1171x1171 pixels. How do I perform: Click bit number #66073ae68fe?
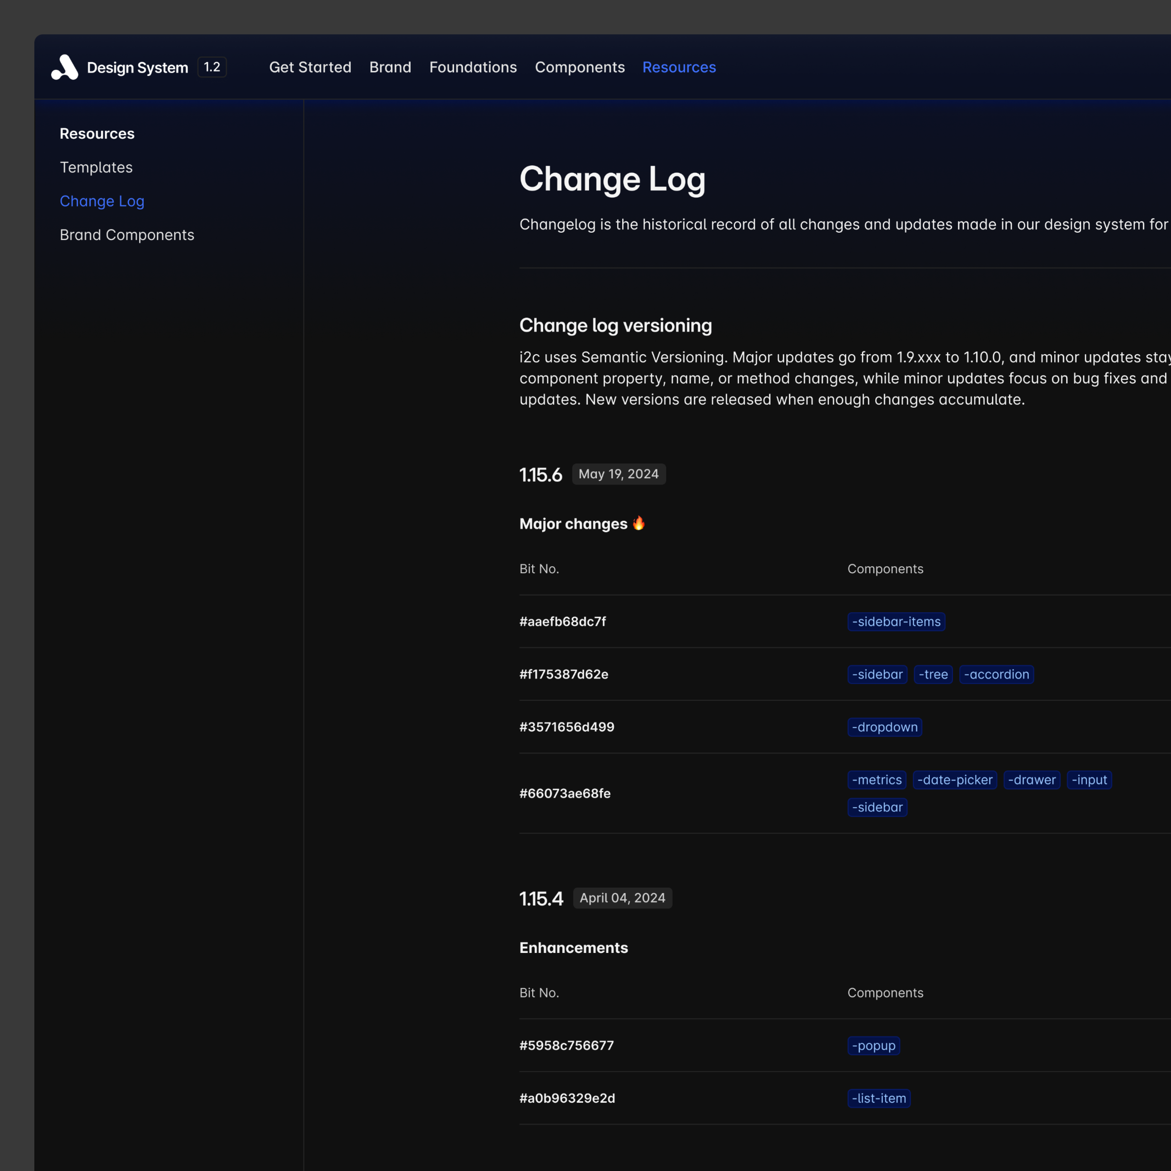[565, 793]
